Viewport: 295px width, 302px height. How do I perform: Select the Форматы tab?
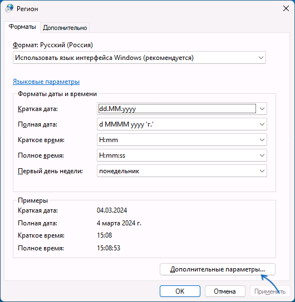click(x=22, y=27)
